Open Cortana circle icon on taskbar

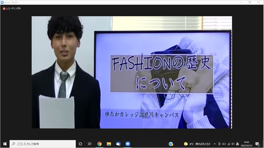coord(80,144)
